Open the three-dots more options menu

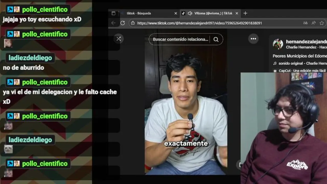click(253, 39)
